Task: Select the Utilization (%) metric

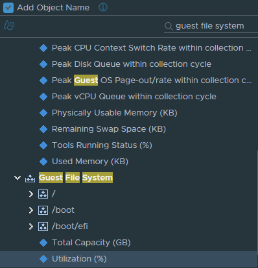Action: (129, 259)
